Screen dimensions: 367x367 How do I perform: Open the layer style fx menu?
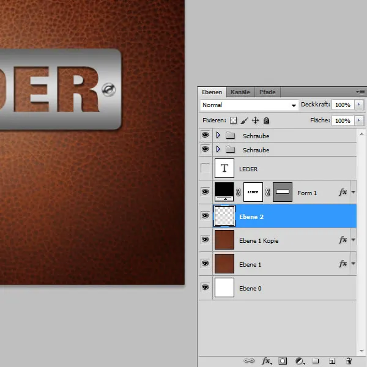(x=266, y=361)
